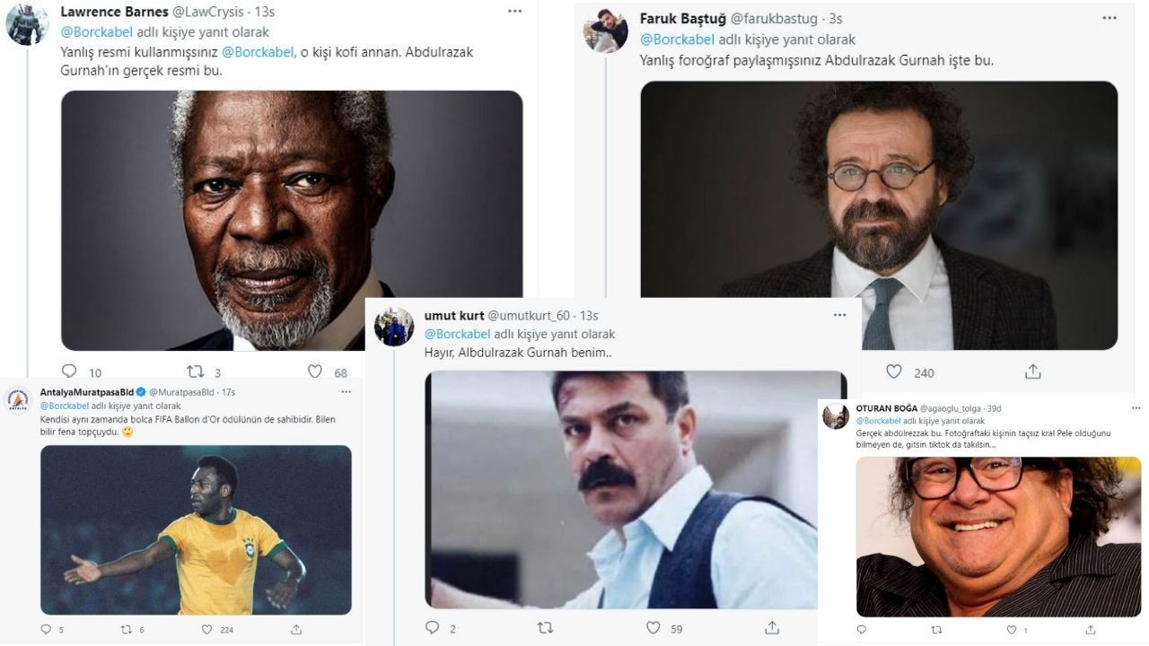Image resolution: width=1149 pixels, height=646 pixels.
Task: Open more options on umut kurt's tweet
Action: (x=839, y=315)
